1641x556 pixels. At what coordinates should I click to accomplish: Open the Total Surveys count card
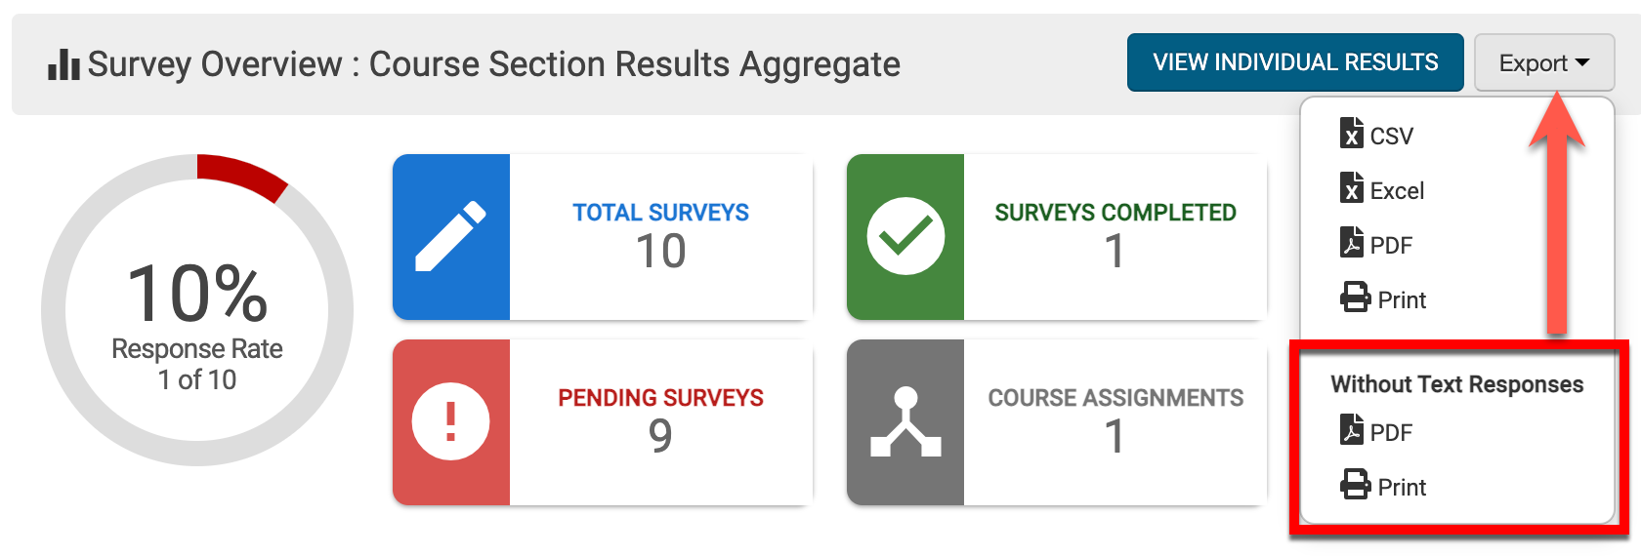coord(661,237)
